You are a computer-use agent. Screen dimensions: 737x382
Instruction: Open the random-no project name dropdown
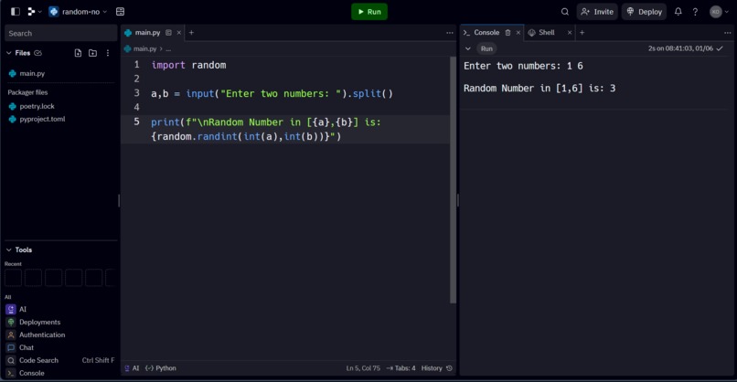coord(79,12)
